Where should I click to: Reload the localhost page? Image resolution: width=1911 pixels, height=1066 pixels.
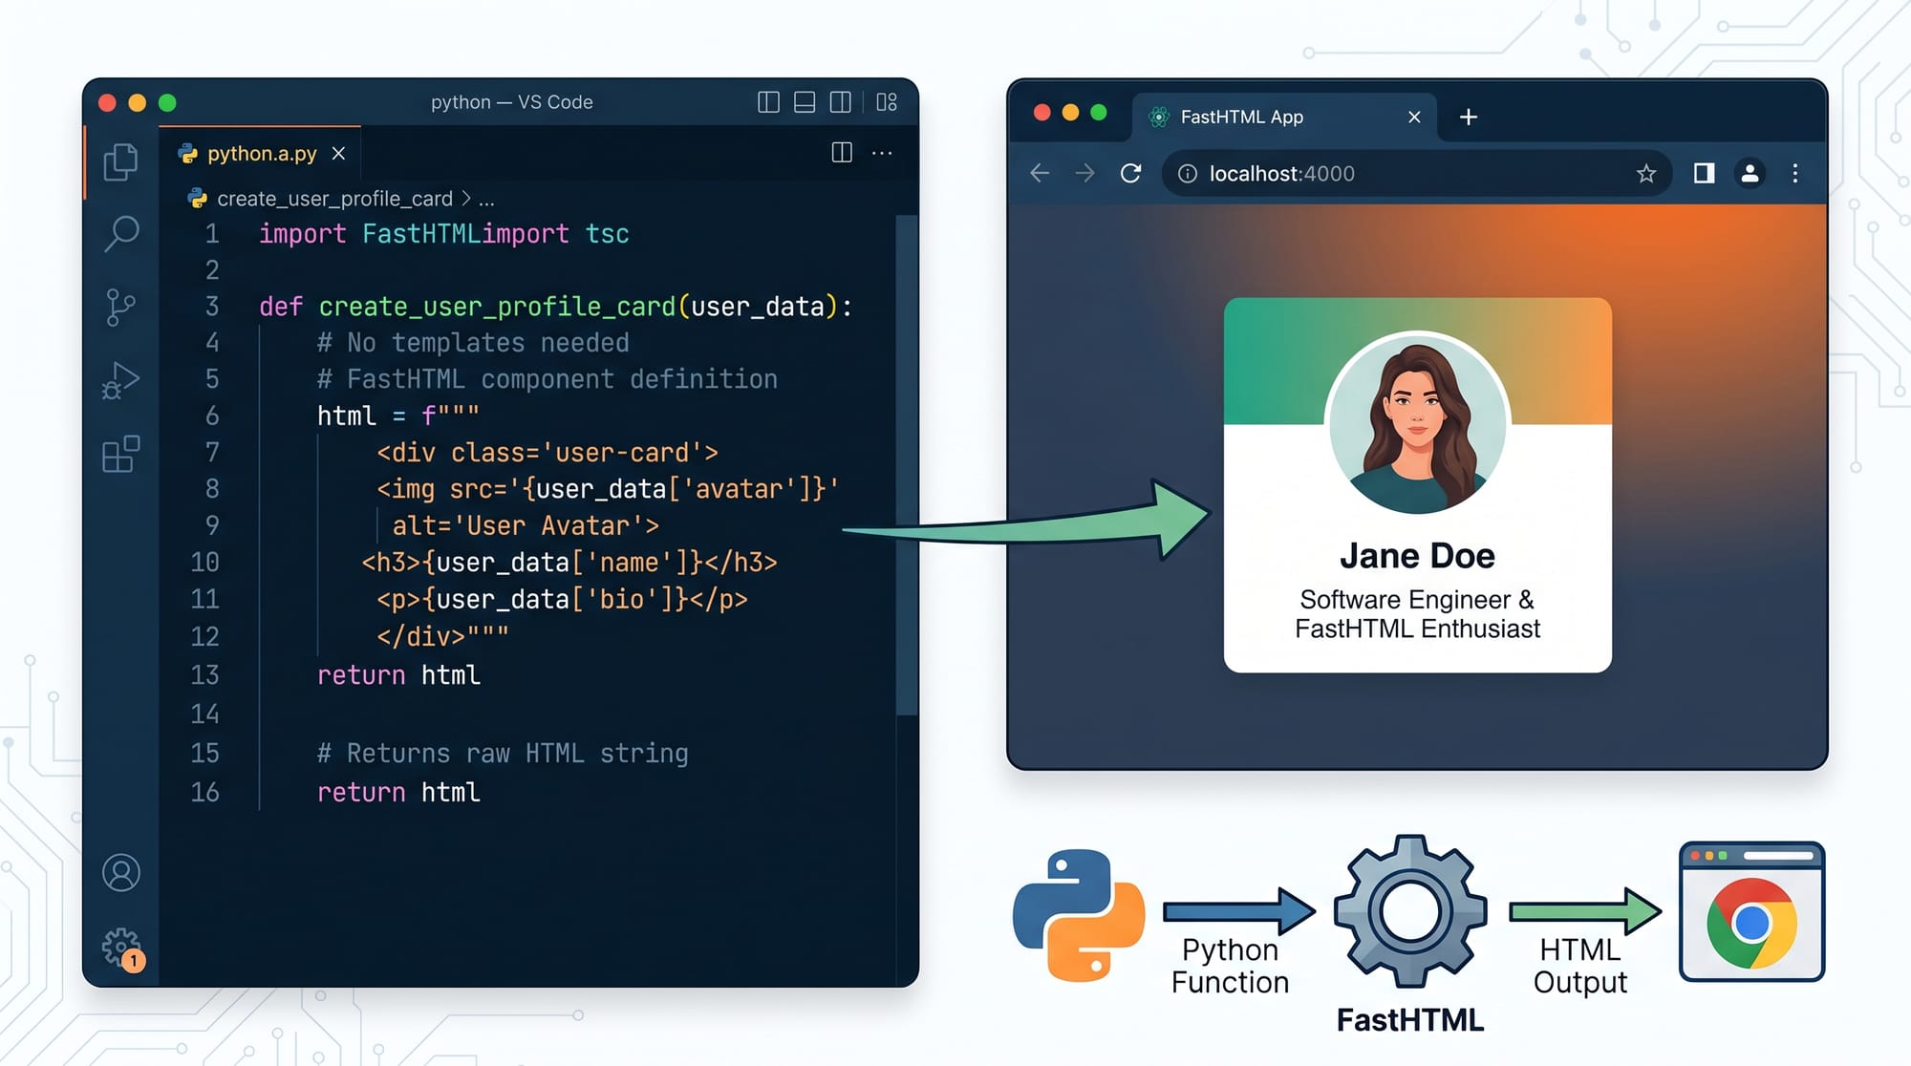[1130, 173]
